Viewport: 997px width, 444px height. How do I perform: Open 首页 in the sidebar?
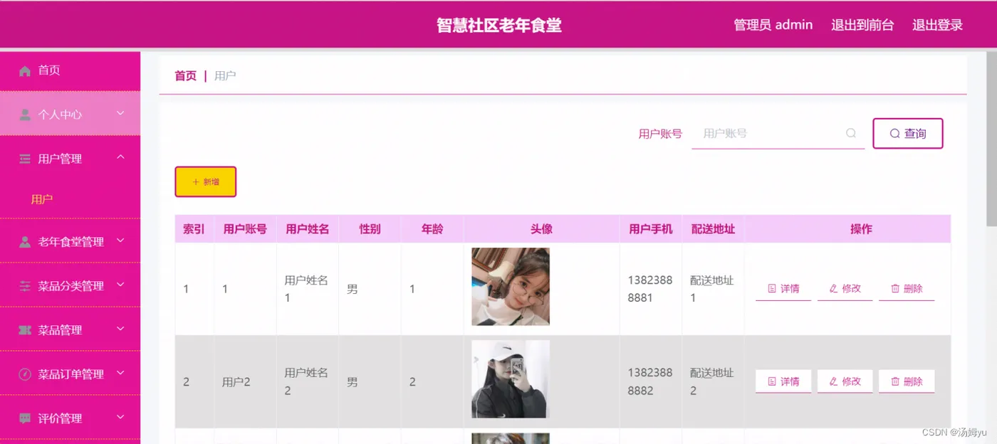[x=70, y=70]
